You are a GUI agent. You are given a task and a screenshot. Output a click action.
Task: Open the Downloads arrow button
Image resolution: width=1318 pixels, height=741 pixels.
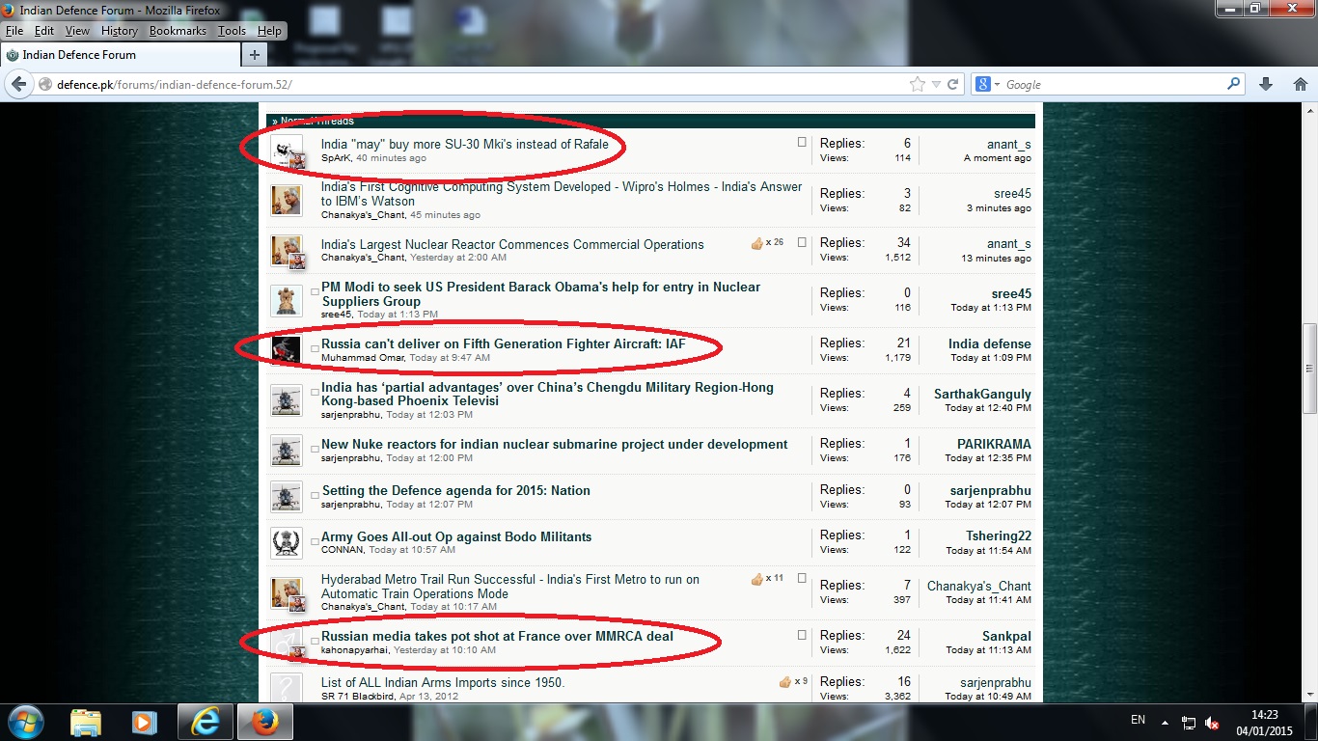(x=1267, y=84)
